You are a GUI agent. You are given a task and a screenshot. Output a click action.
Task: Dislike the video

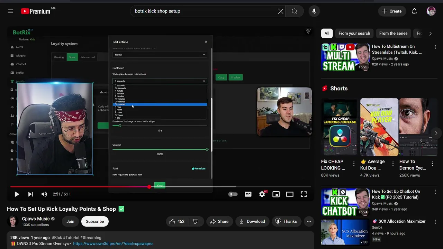[x=196, y=221]
